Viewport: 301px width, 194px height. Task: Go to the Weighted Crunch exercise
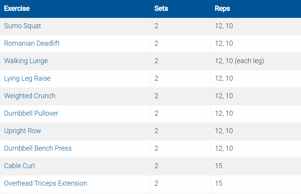(x=30, y=96)
